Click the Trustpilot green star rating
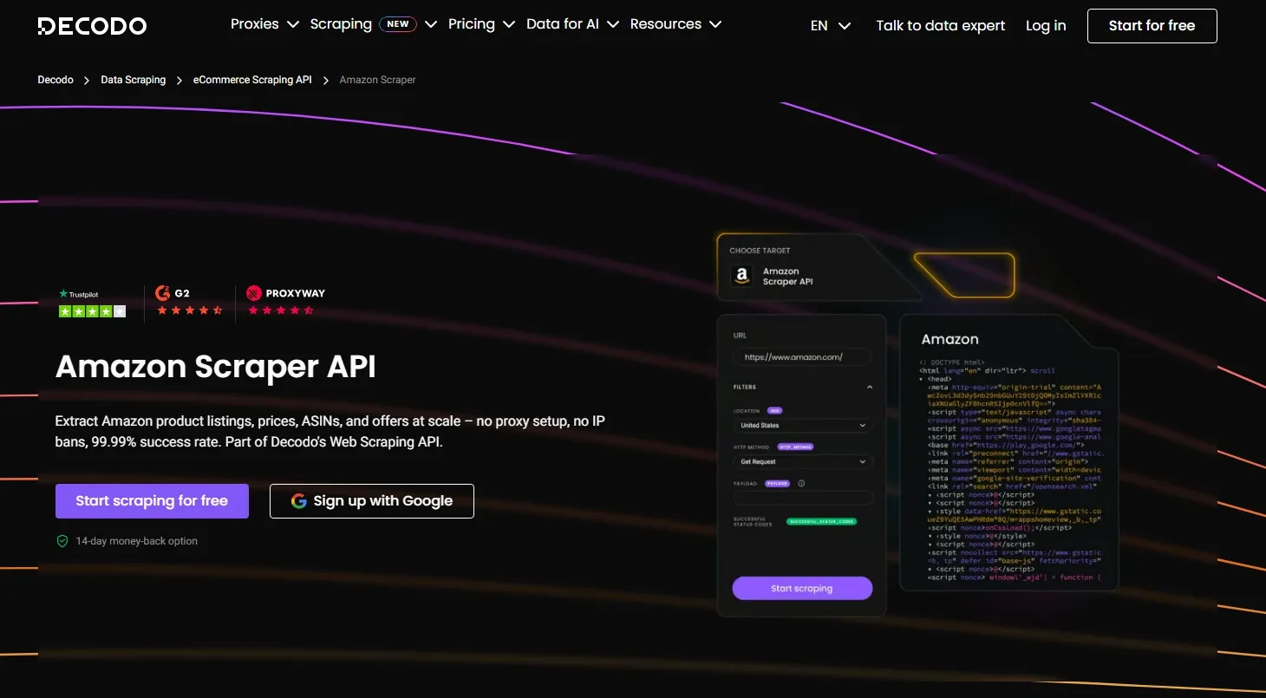This screenshot has height=698, width=1266. [x=92, y=311]
